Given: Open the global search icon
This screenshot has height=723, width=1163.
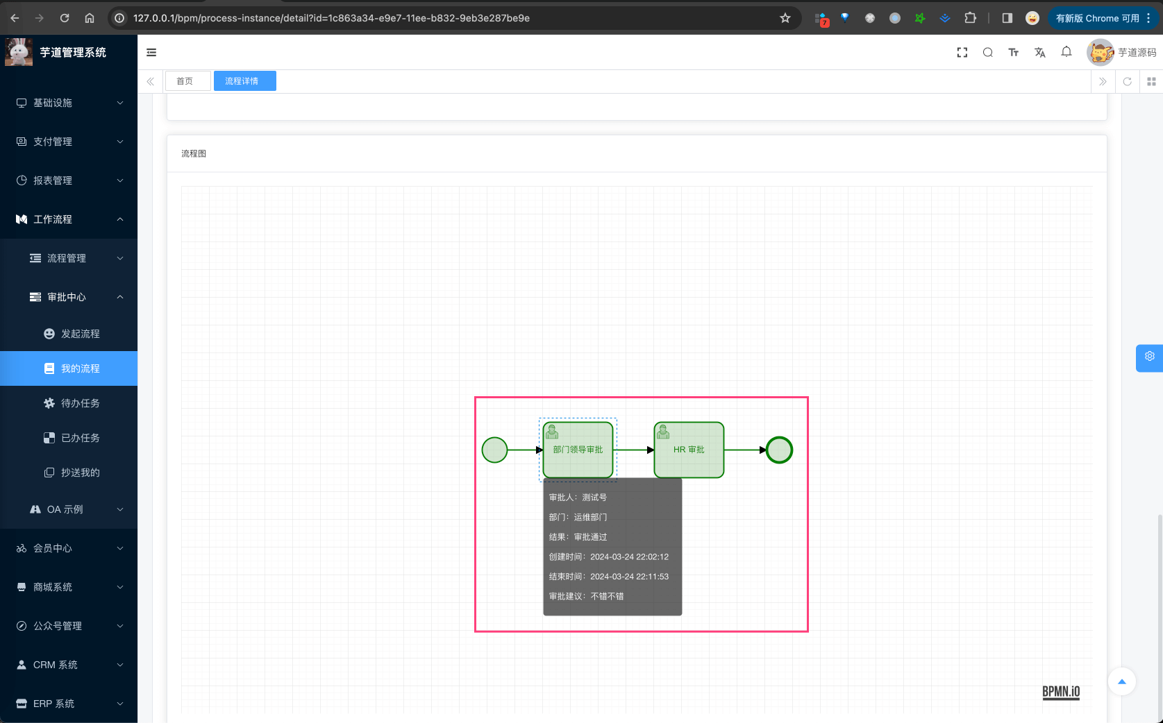Looking at the screenshot, I should click(x=987, y=52).
